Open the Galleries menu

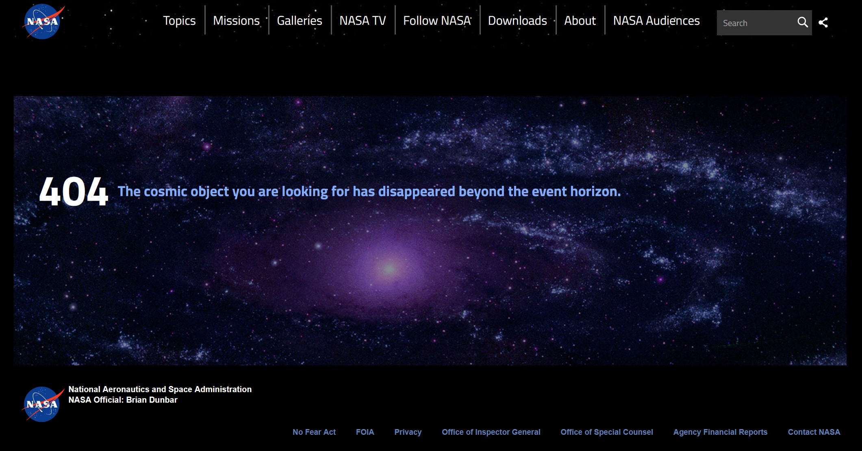pyautogui.click(x=300, y=20)
